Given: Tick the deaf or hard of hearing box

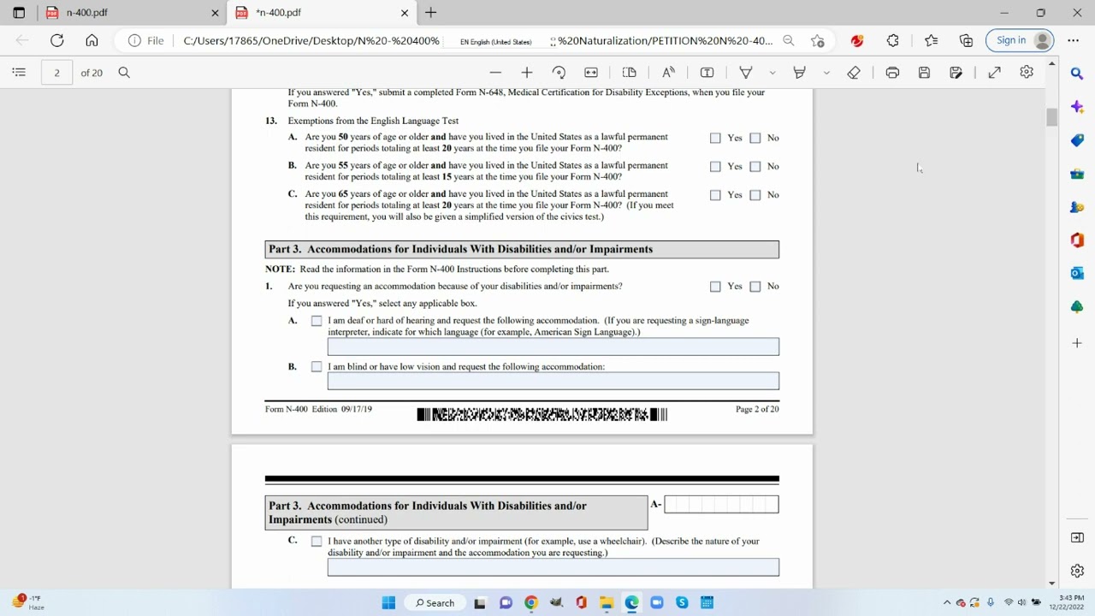Looking at the screenshot, I should click(317, 321).
